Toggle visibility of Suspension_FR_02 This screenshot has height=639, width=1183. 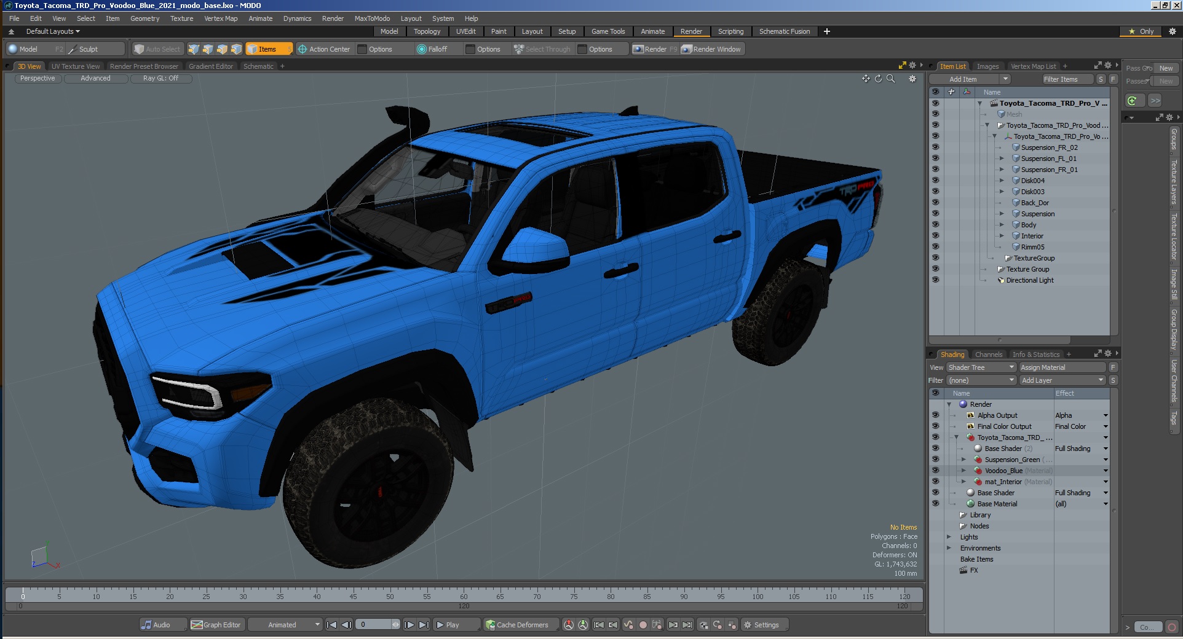tap(935, 147)
